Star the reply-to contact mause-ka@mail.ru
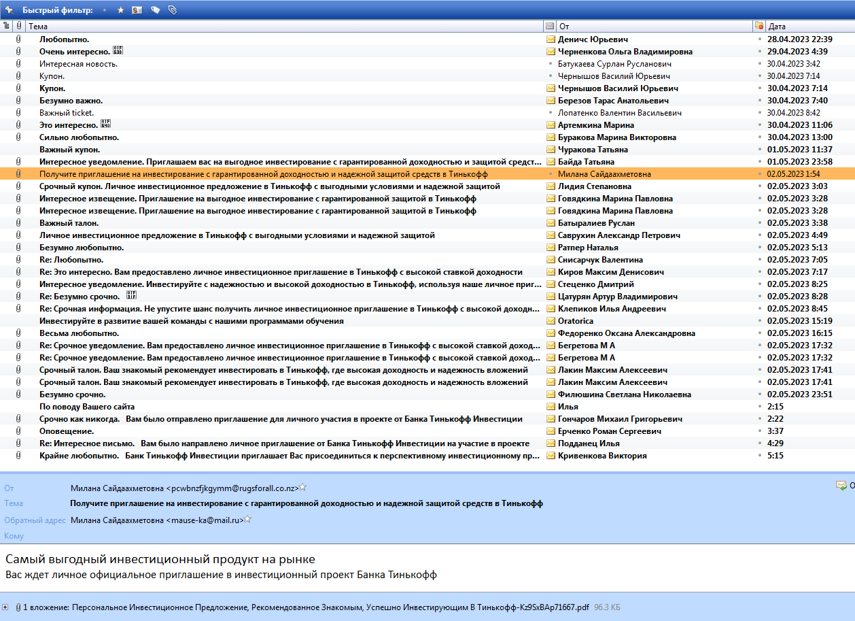Viewport: 855px width, 621px height. [248, 520]
